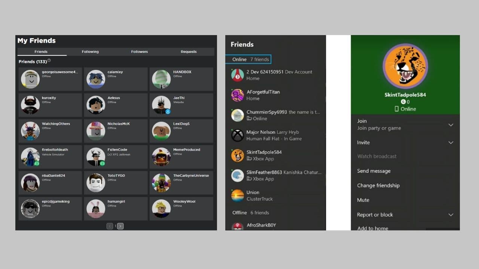Click fireboltofdeath's green in-game badge
The height and width of the screenshot is (269, 479).
point(37,163)
